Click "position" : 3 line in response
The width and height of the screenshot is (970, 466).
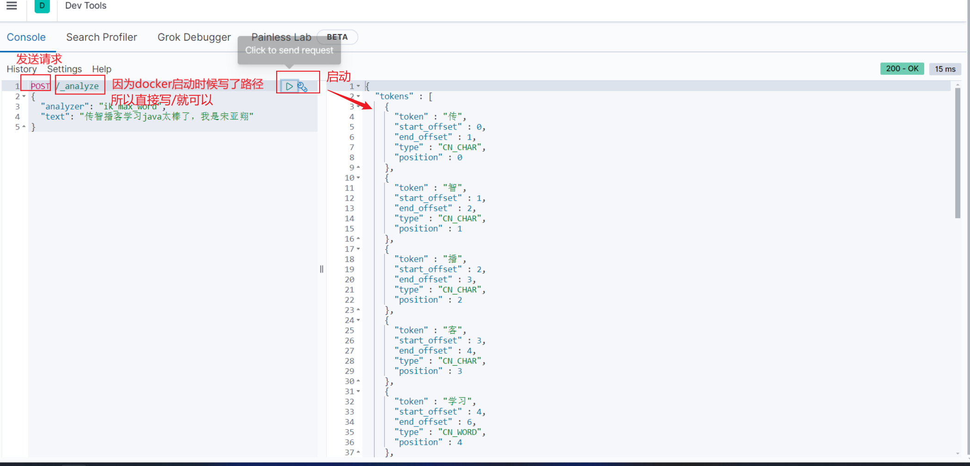pos(428,371)
